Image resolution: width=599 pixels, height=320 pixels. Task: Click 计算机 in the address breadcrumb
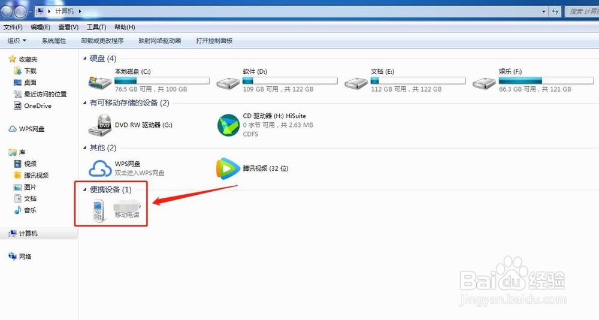65,11
